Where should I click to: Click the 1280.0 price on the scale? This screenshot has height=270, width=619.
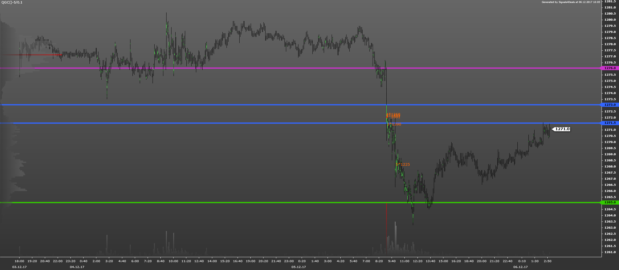point(610,20)
